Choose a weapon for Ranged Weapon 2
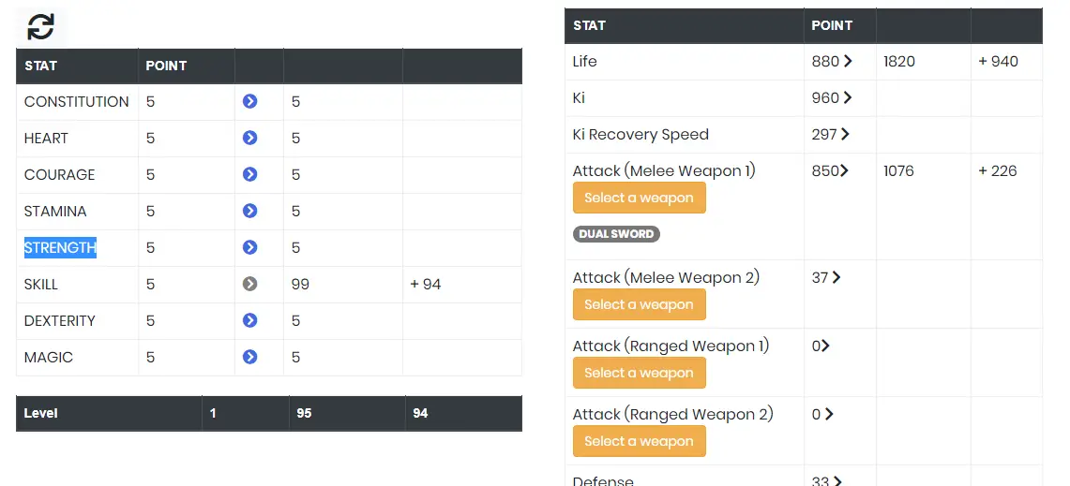1070x486 pixels. point(639,441)
